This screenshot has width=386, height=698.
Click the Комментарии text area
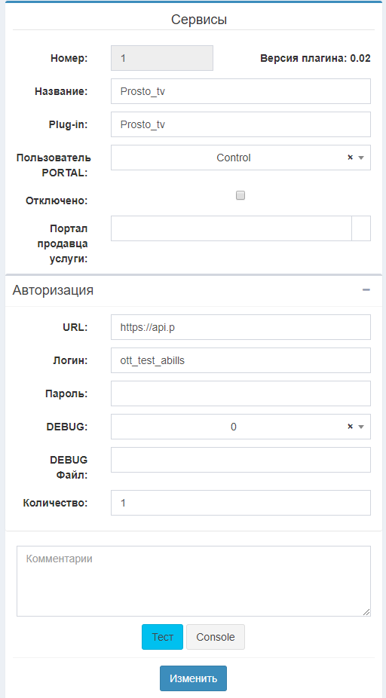click(x=193, y=581)
